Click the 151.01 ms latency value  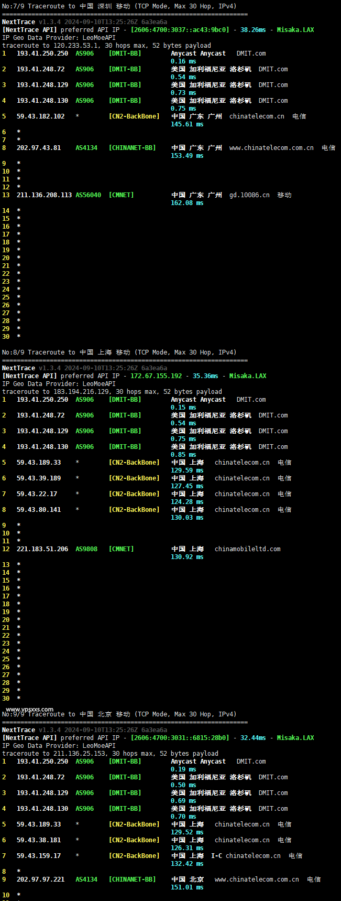point(187,887)
